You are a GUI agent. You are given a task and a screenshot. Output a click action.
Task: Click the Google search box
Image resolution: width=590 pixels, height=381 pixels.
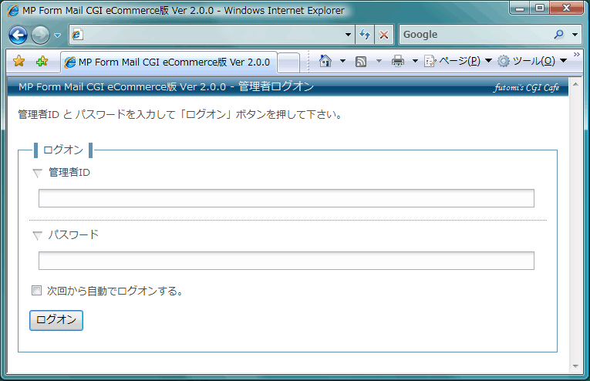click(x=474, y=35)
